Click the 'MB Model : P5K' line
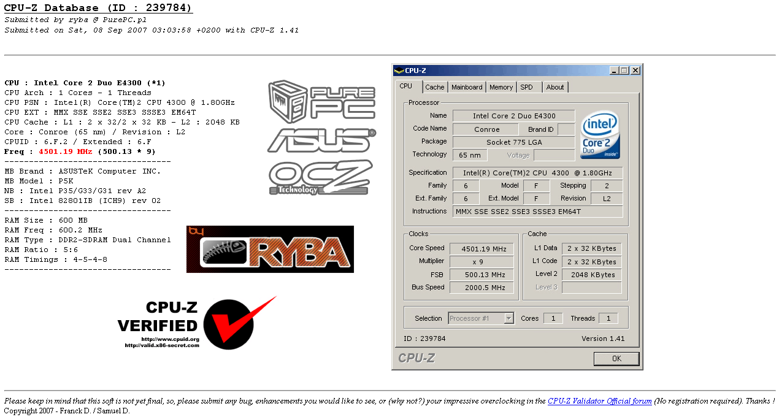Image resolution: width=779 pixels, height=417 pixels. pos(38,181)
